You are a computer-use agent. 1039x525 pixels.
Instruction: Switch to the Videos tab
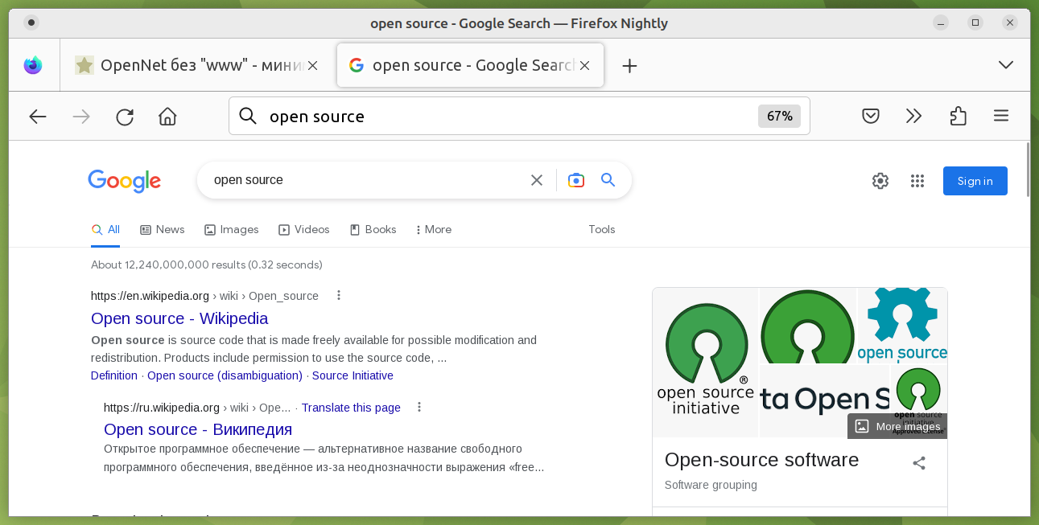coord(304,229)
